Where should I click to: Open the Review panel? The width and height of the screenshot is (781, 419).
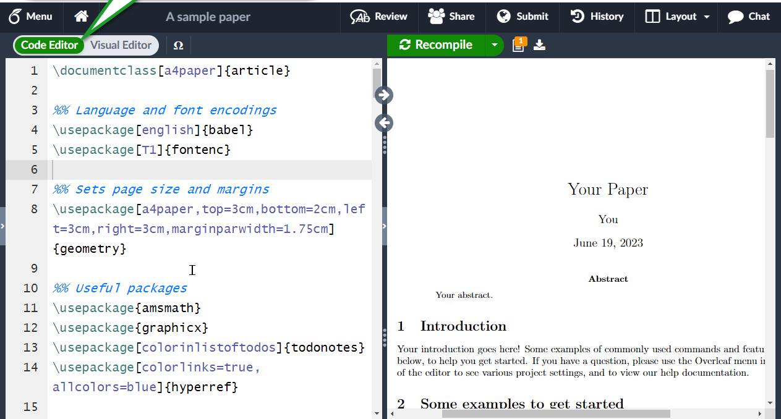click(378, 17)
